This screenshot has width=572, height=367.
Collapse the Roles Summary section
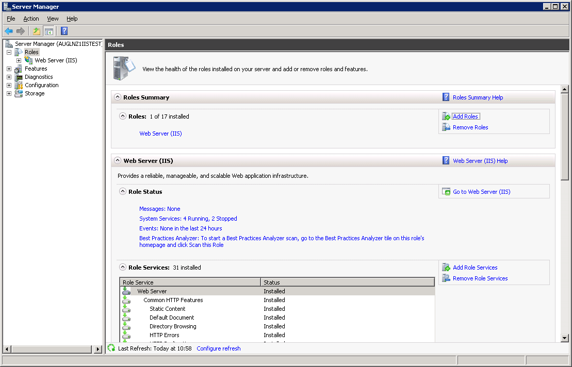pyautogui.click(x=118, y=97)
